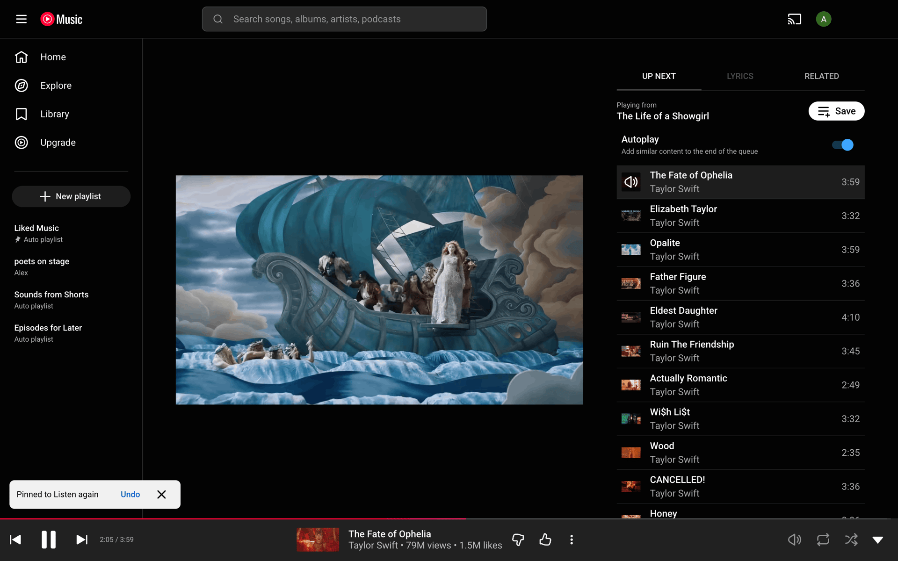This screenshot has height=561, width=898.
Task: Open Library in sidebar
Action: click(71, 114)
